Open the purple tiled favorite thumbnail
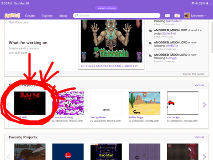This screenshot has width=213, height=160. [x=145, y=152]
